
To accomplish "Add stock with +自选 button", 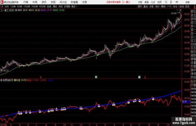I will [181, 6].
